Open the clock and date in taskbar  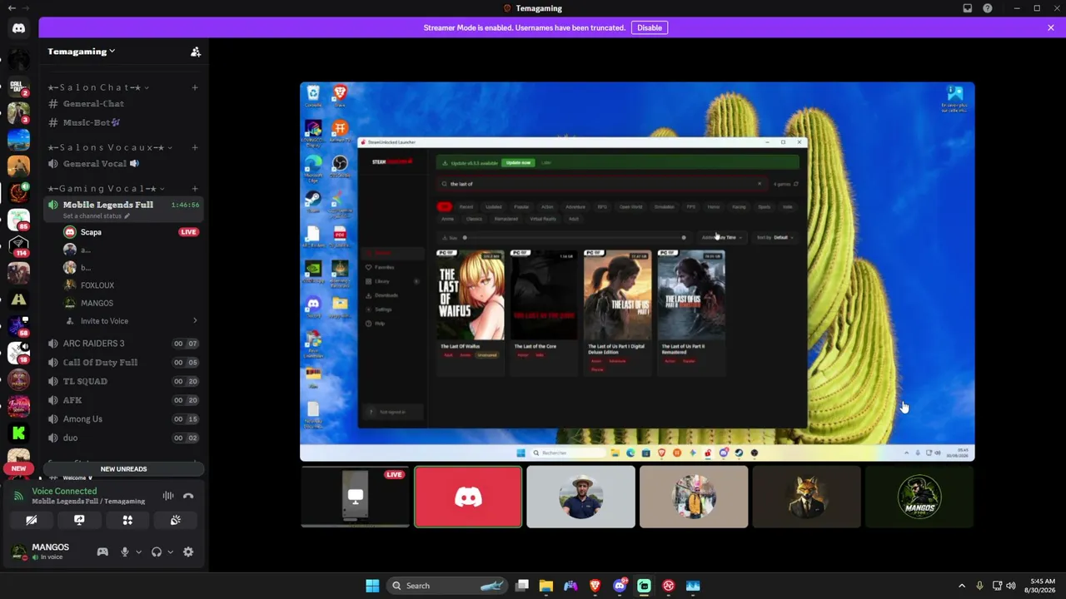point(1042,586)
